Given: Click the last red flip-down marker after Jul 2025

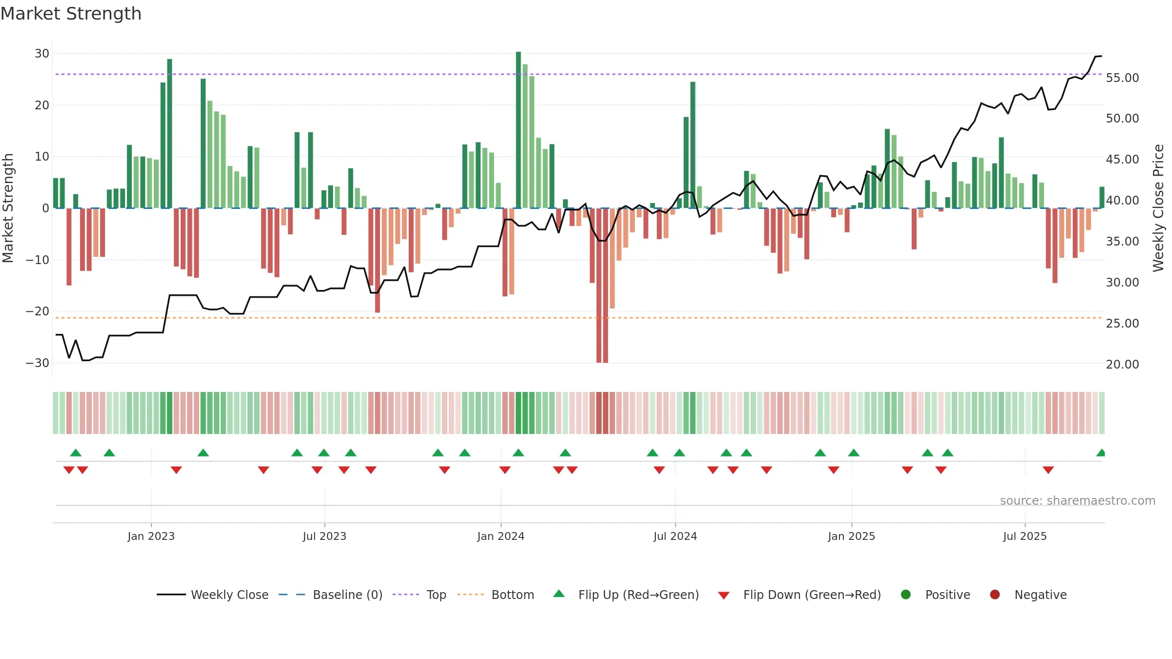Looking at the screenshot, I should [x=1048, y=470].
